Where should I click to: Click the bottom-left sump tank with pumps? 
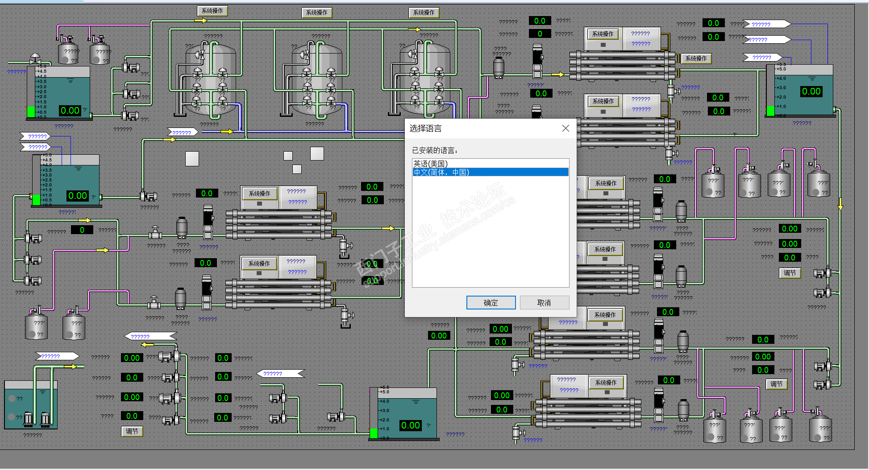click(x=30, y=405)
